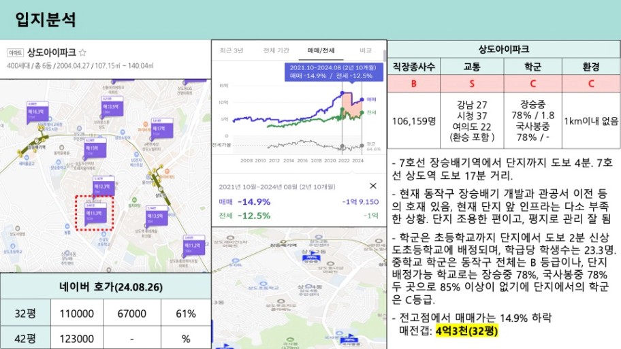
Task: Click the 매매 legend label right of the chart
Action: coord(371,99)
